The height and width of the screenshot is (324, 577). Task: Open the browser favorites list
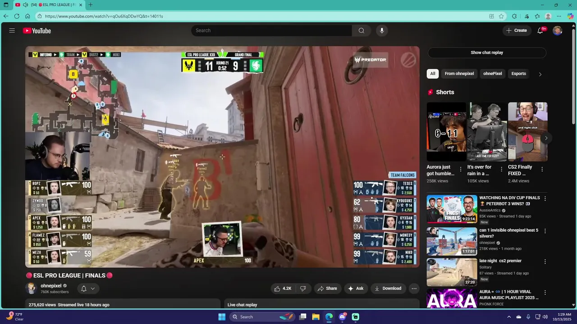(x=537, y=16)
